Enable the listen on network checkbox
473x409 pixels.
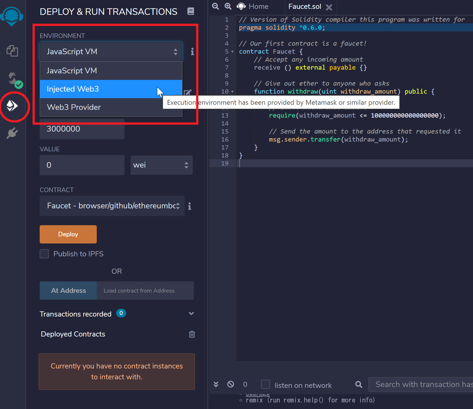[x=265, y=384]
